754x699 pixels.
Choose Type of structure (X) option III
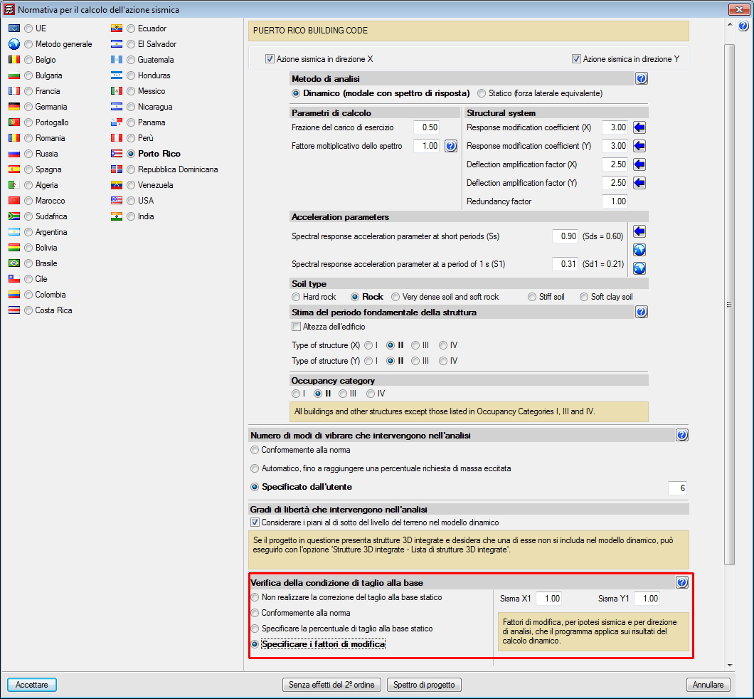click(415, 345)
